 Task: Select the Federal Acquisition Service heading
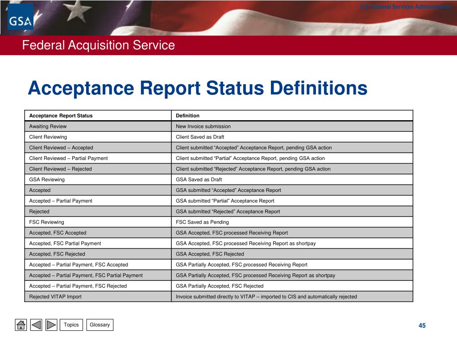tap(99, 45)
